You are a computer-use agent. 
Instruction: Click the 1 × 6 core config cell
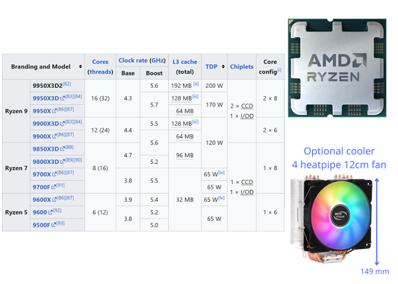pos(270,212)
